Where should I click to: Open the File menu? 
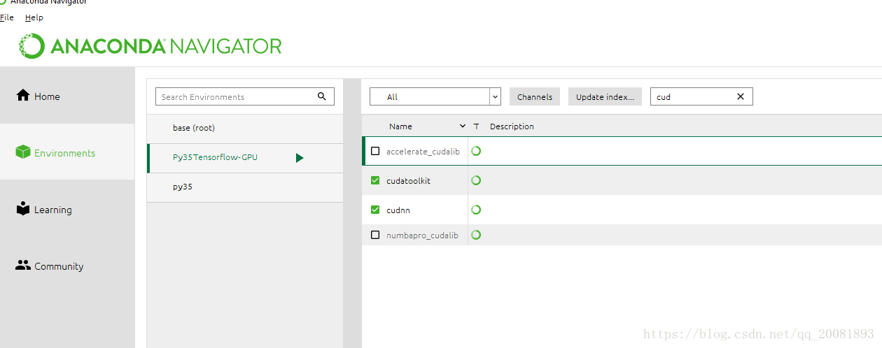pos(7,17)
